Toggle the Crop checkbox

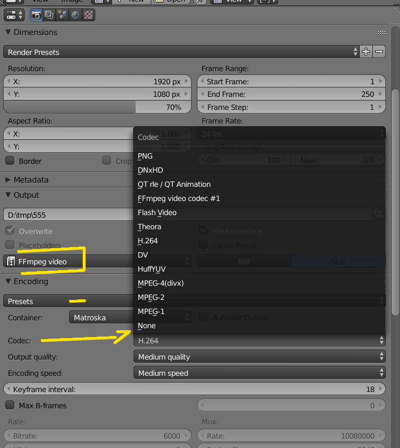click(107, 161)
